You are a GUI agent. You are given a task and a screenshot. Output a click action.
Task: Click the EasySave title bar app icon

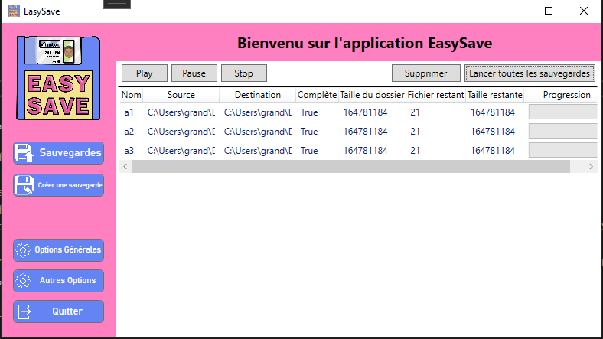(x=13, y=11)
